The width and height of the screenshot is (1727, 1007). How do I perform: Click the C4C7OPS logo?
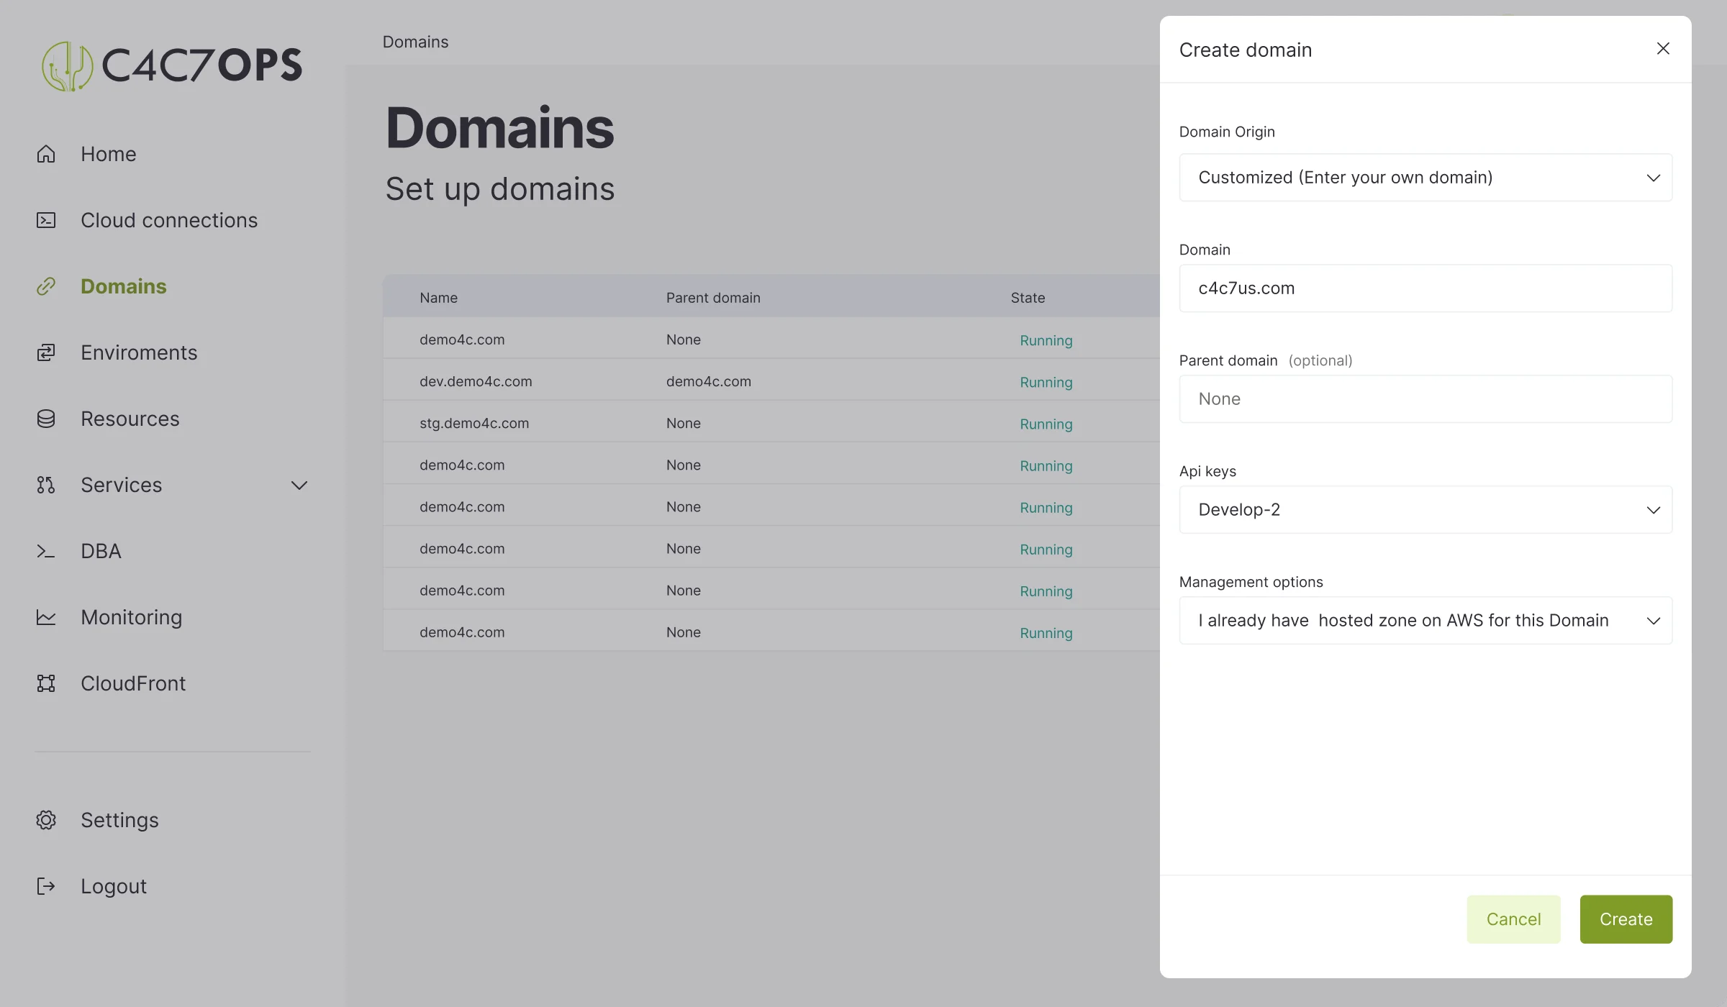pyautogui.click(x=172, y=65)
